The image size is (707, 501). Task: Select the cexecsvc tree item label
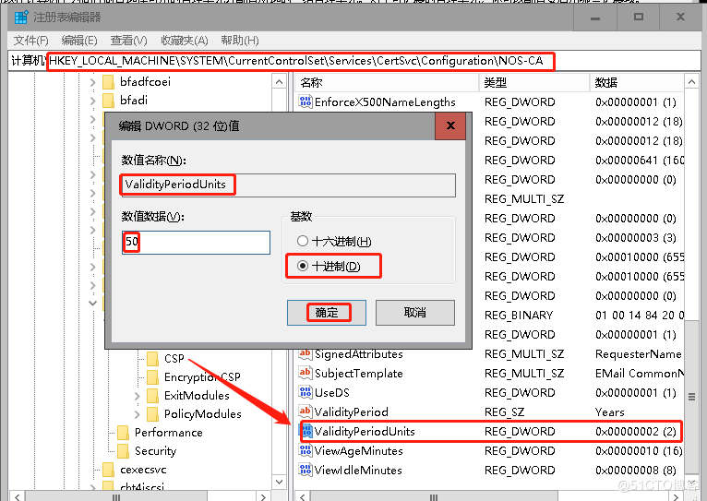coord(143,470)
